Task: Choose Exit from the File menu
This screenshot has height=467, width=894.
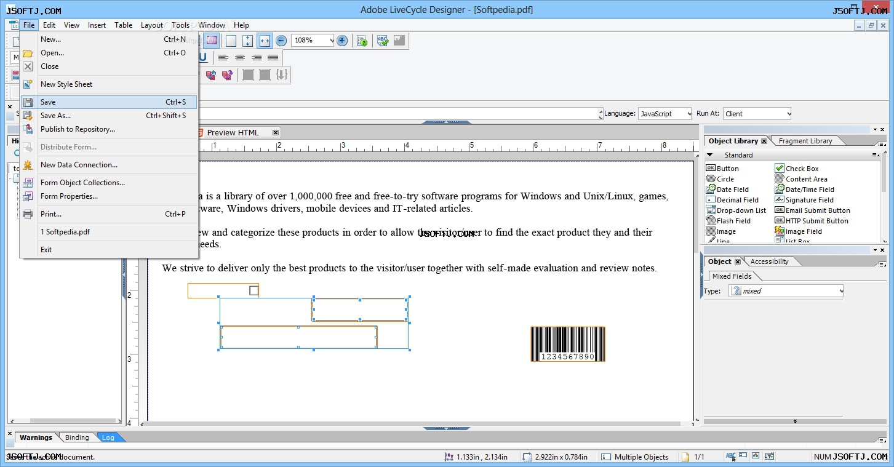Action: (109, 250)
